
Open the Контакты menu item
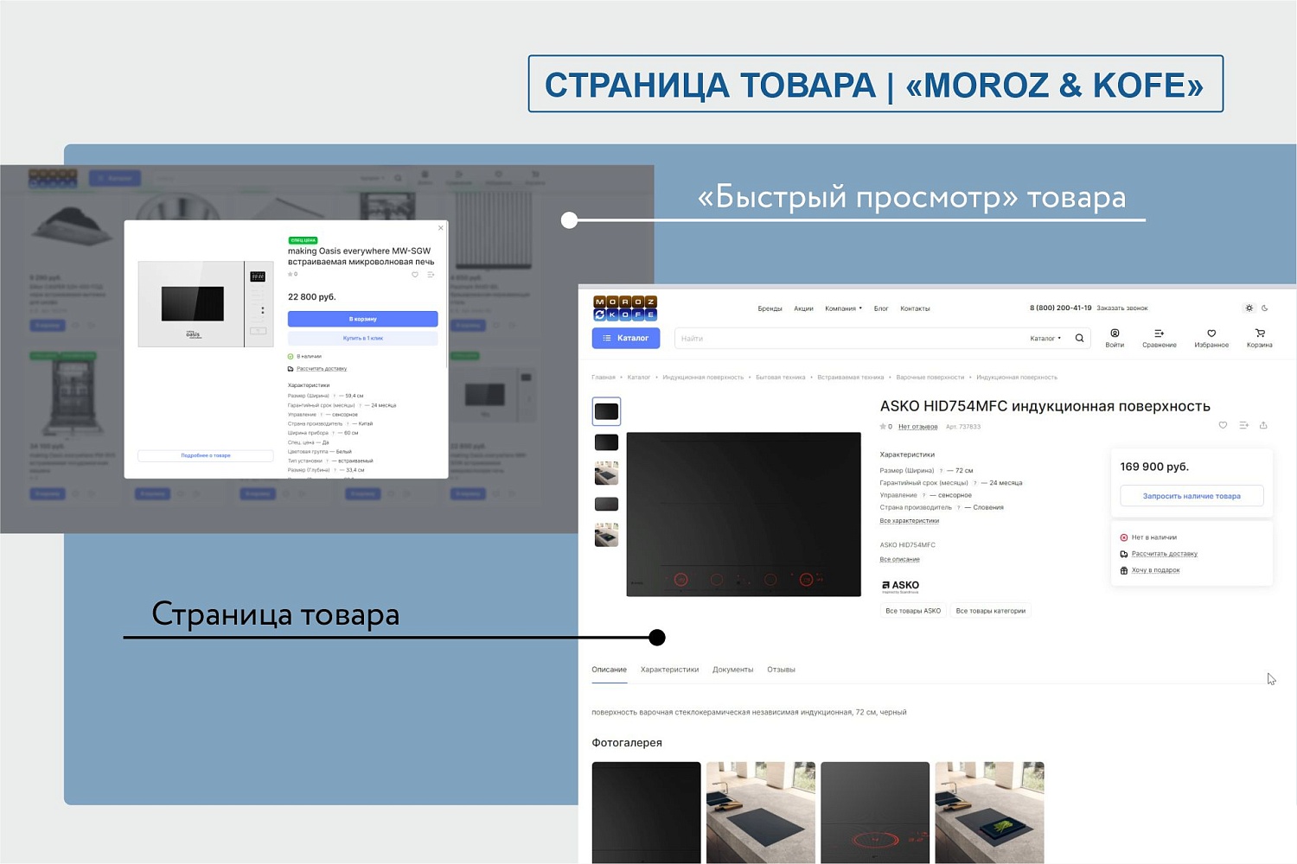tap(915, 308)
